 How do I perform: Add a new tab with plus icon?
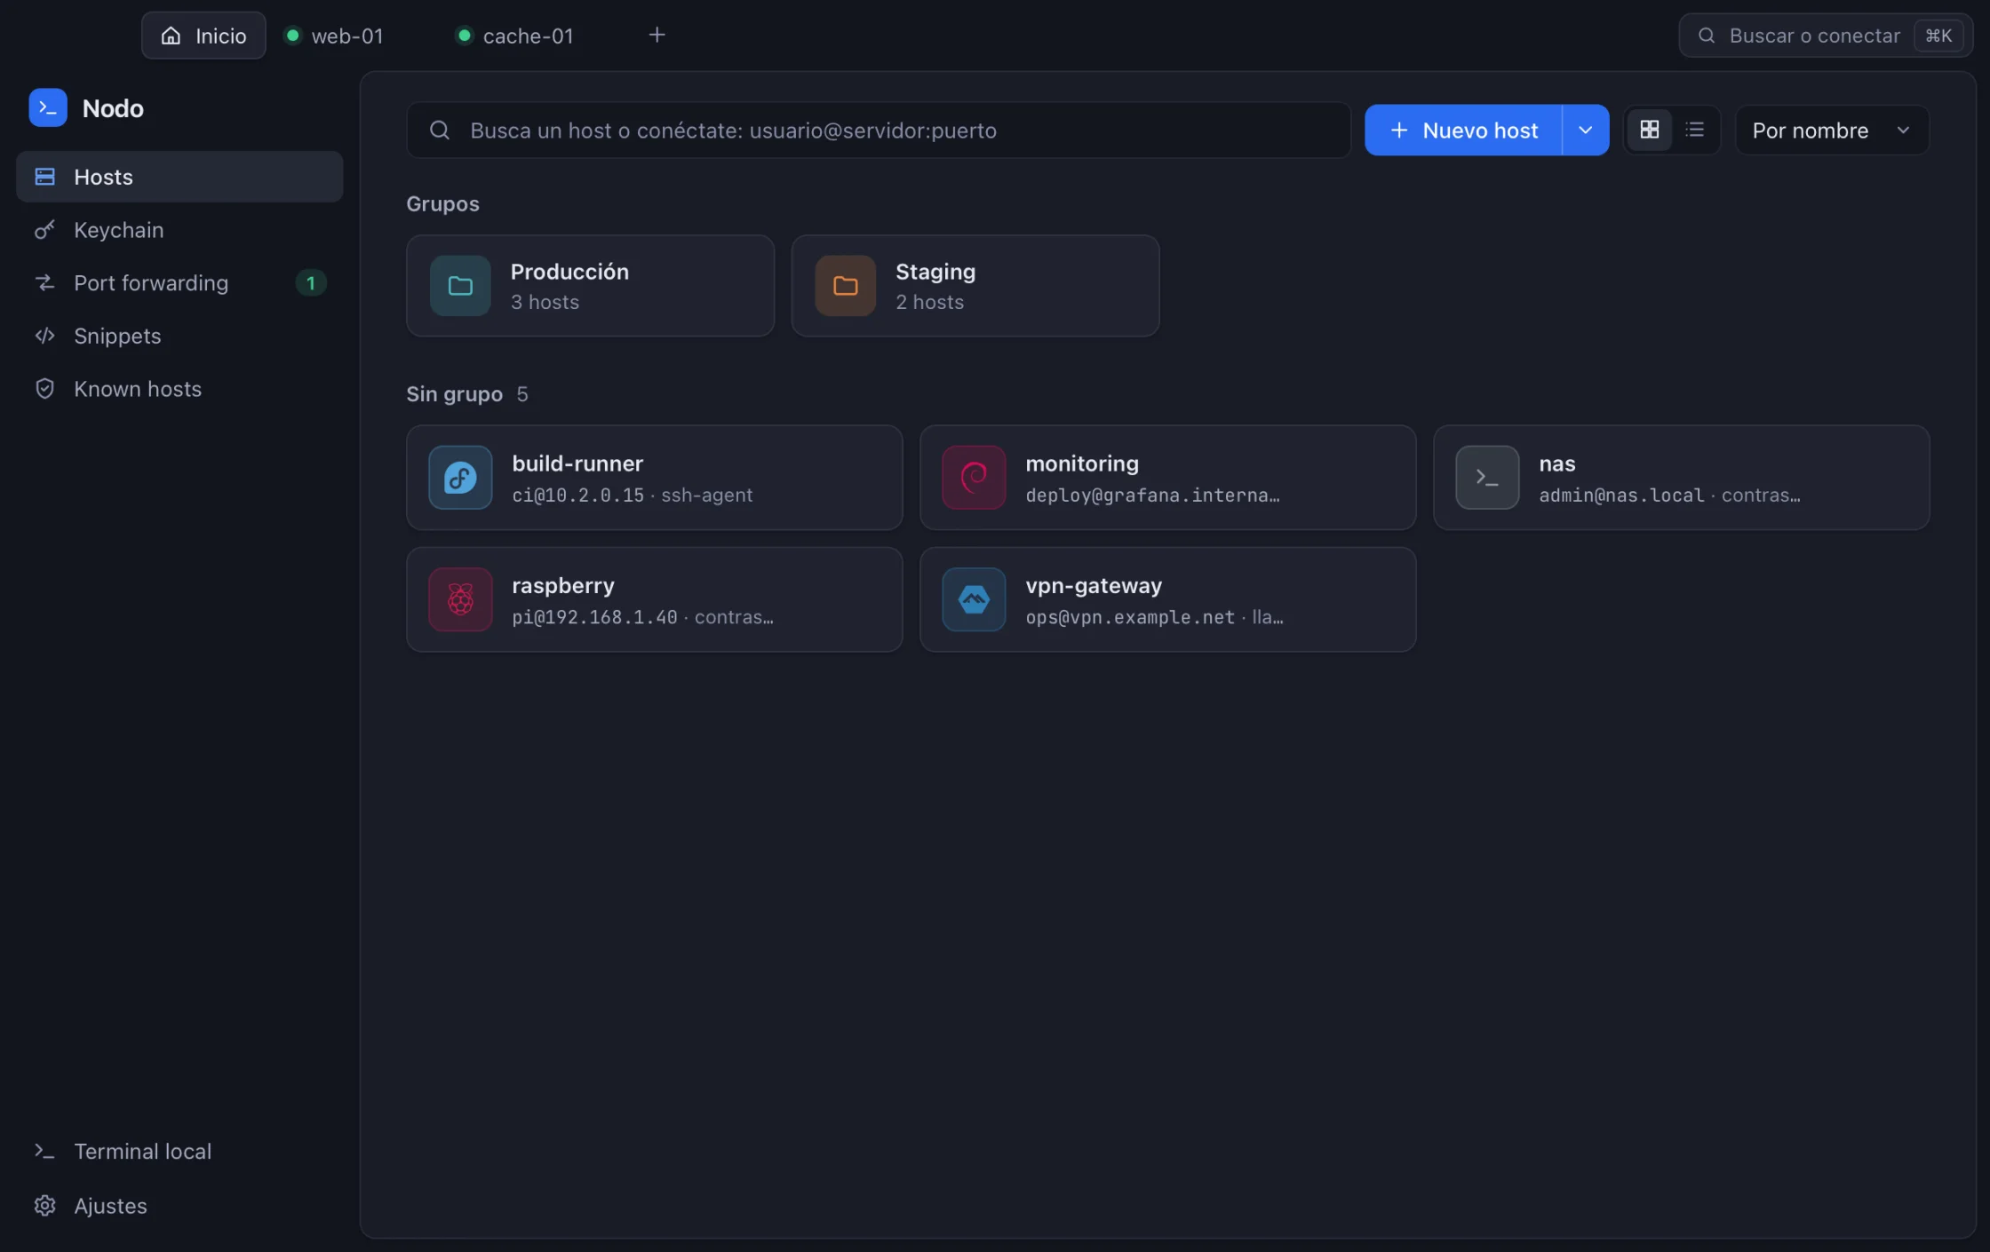point(657,35)
